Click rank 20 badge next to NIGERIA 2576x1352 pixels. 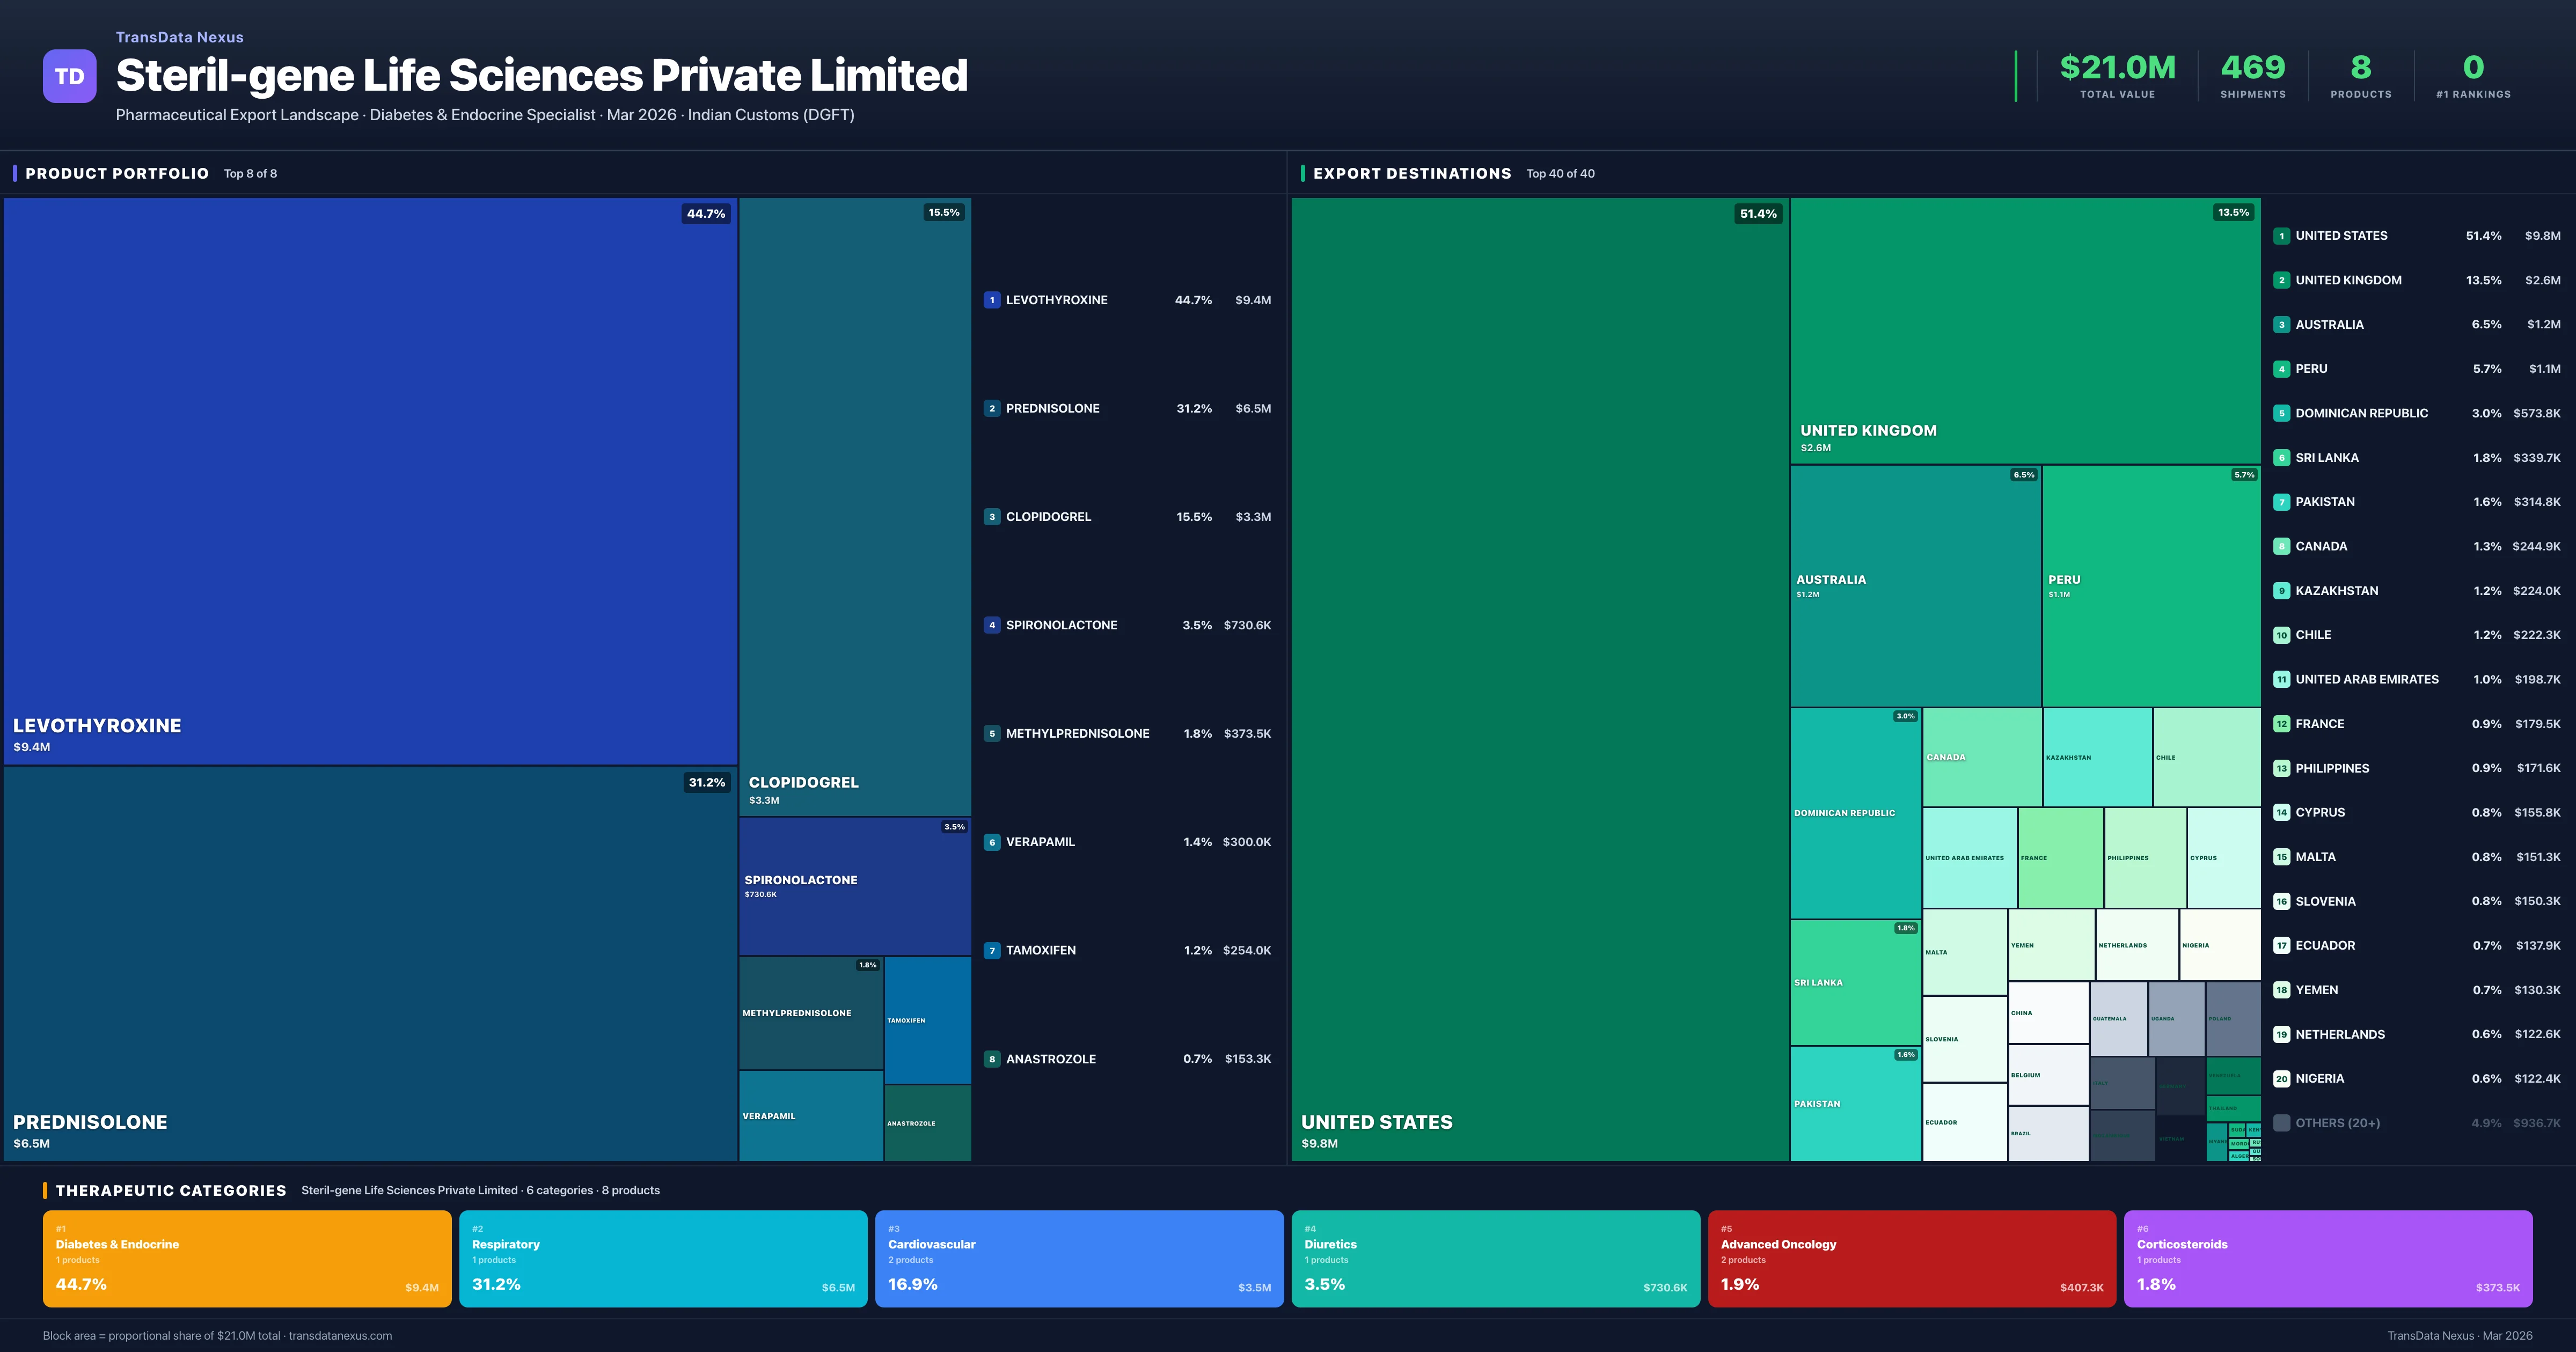click(2281, 1079)
